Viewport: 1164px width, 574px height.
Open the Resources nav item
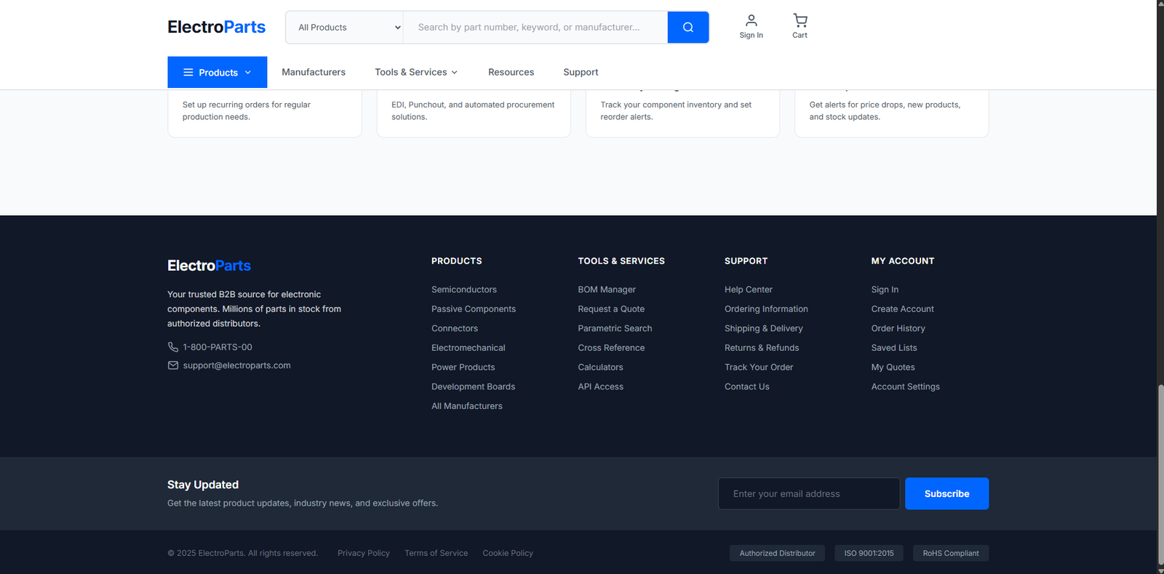[x=511, y=72]
